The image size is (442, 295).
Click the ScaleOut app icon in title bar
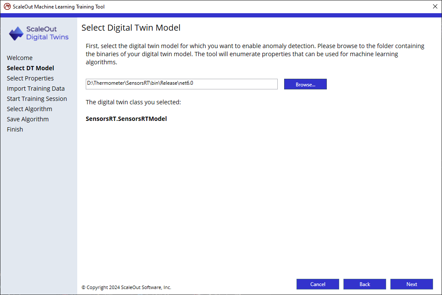pos(7,6)
